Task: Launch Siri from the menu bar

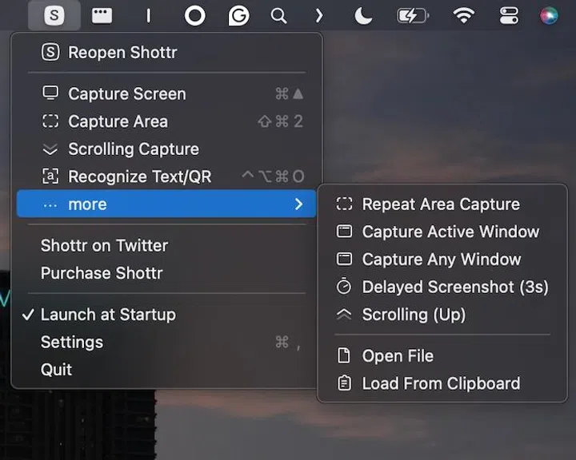Action: tap(549, 16)
